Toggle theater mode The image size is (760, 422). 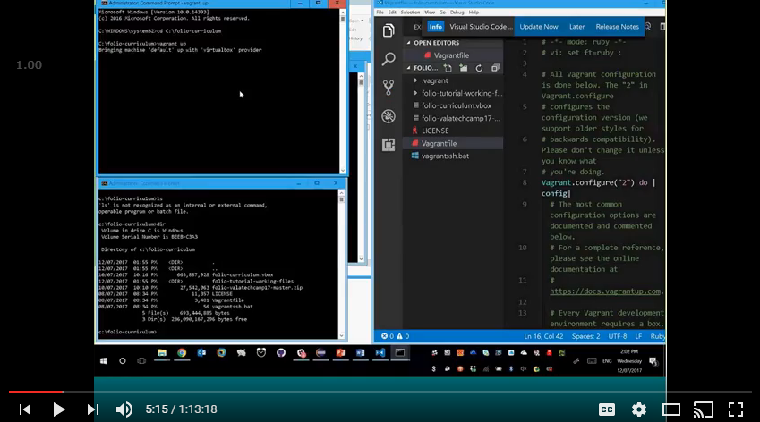(671, 409)
